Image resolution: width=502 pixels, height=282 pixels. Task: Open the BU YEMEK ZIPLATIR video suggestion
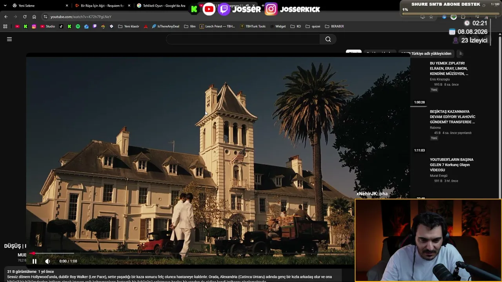449,69
